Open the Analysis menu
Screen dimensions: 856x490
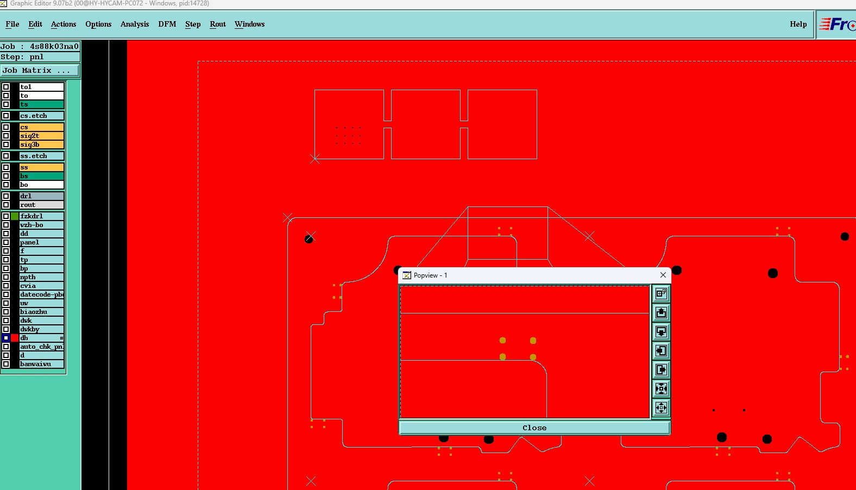135,24
